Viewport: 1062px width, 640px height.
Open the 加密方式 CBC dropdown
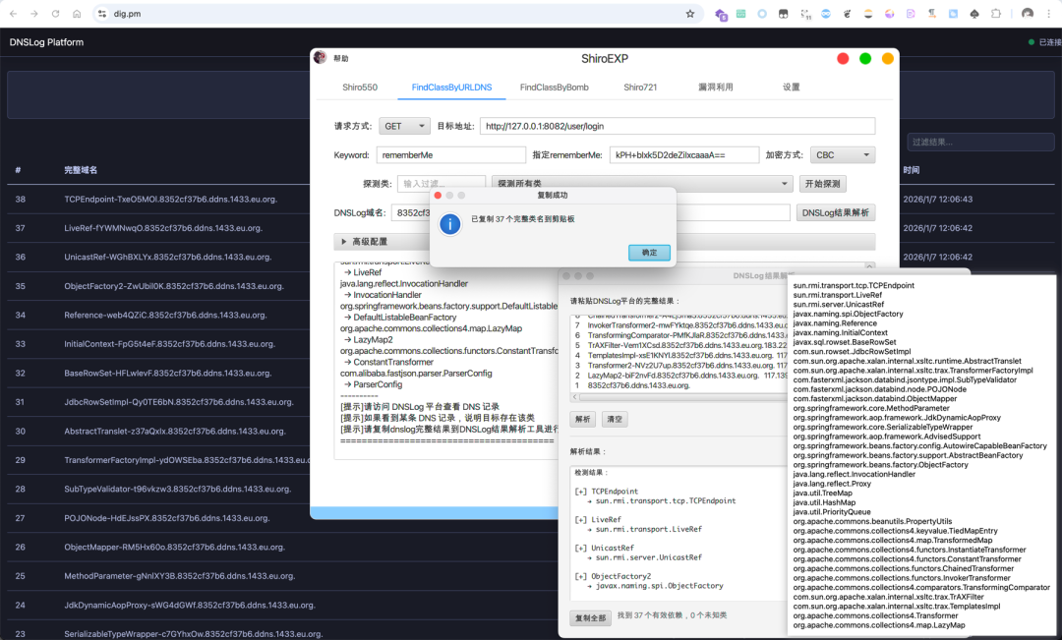[x=843, y=155]
